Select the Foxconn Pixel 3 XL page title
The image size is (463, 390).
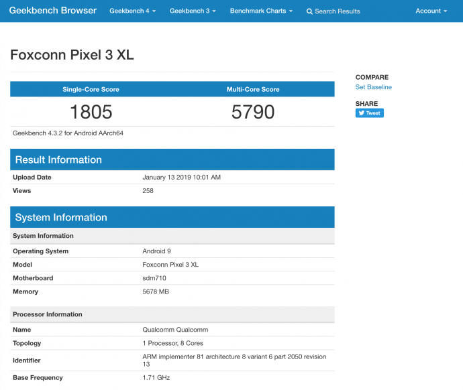point(72,55)
